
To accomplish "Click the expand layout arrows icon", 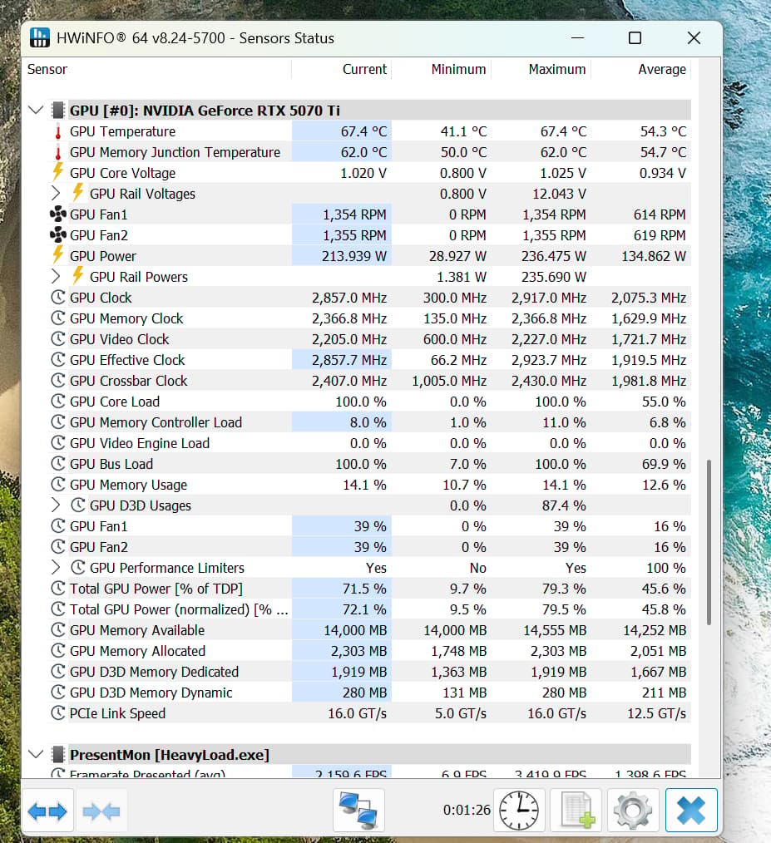I will pyautogui.click(x=47, y=811).
